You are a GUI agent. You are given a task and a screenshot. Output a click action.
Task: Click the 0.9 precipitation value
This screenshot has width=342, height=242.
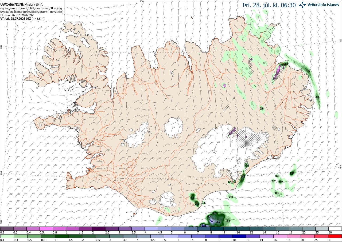tap(317, 98)
